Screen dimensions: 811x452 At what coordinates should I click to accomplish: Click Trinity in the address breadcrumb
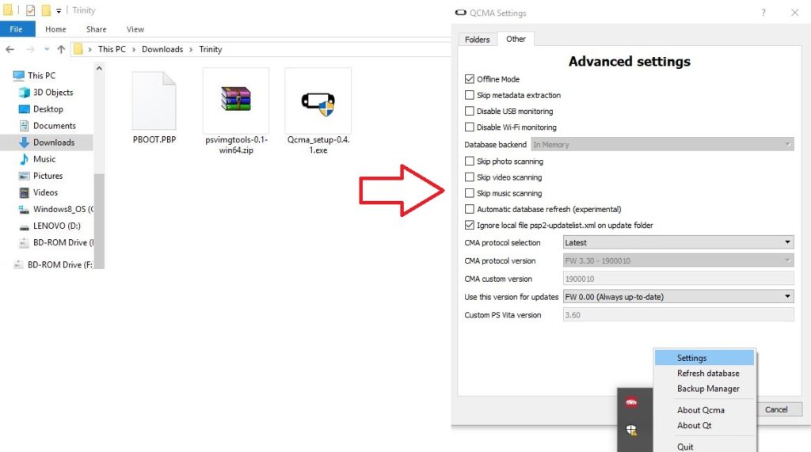pyautogui.click(x=211, y=49)
